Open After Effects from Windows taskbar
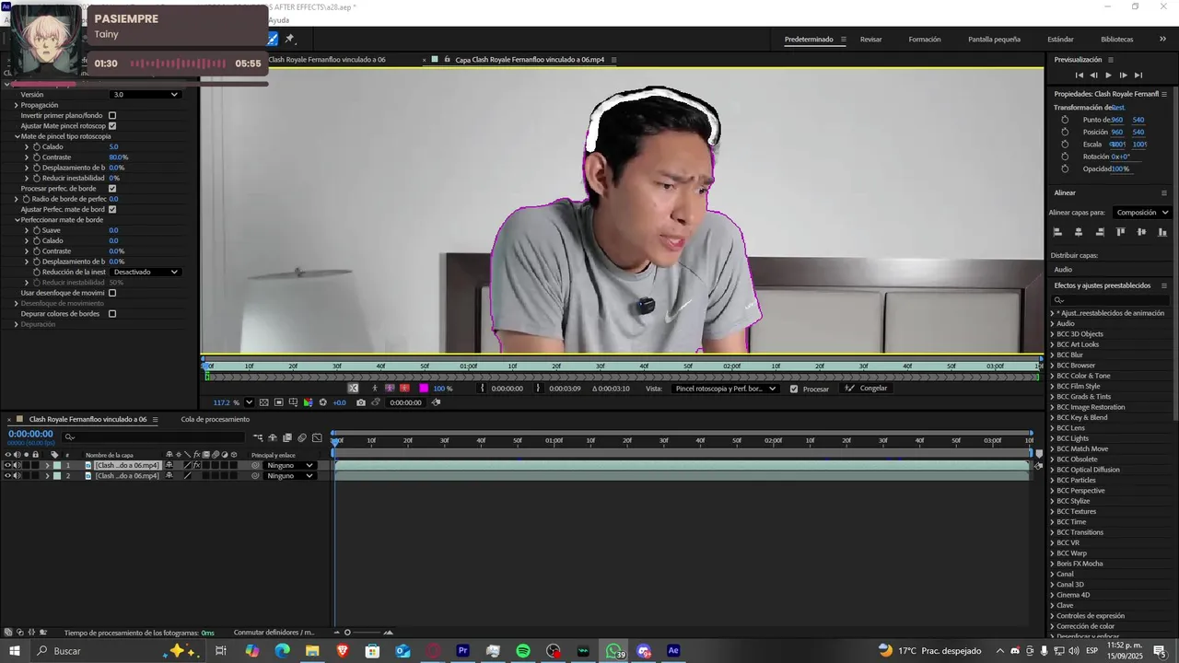 pos(673,651)
